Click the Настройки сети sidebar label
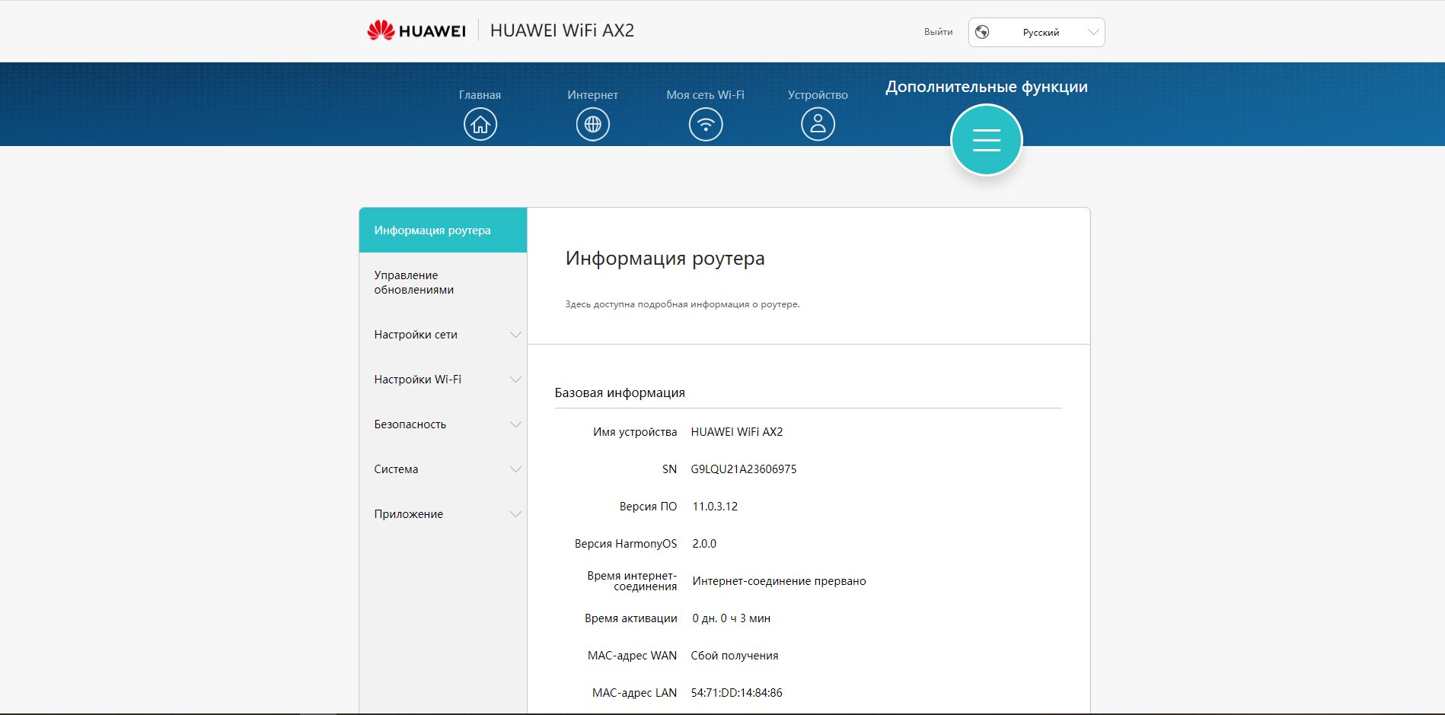The width and height of the screenshot is (1445, 715). pos(416,335)
